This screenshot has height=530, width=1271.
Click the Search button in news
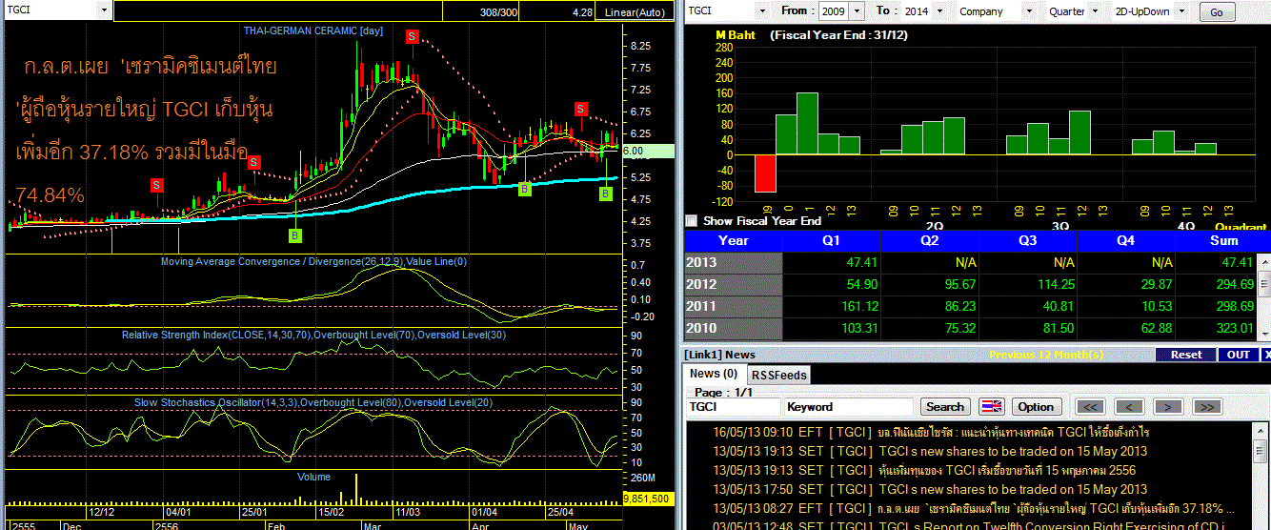click(945, 406)
